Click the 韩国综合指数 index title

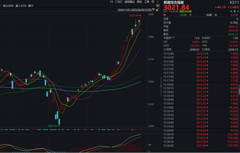click(x=174, y=2)
